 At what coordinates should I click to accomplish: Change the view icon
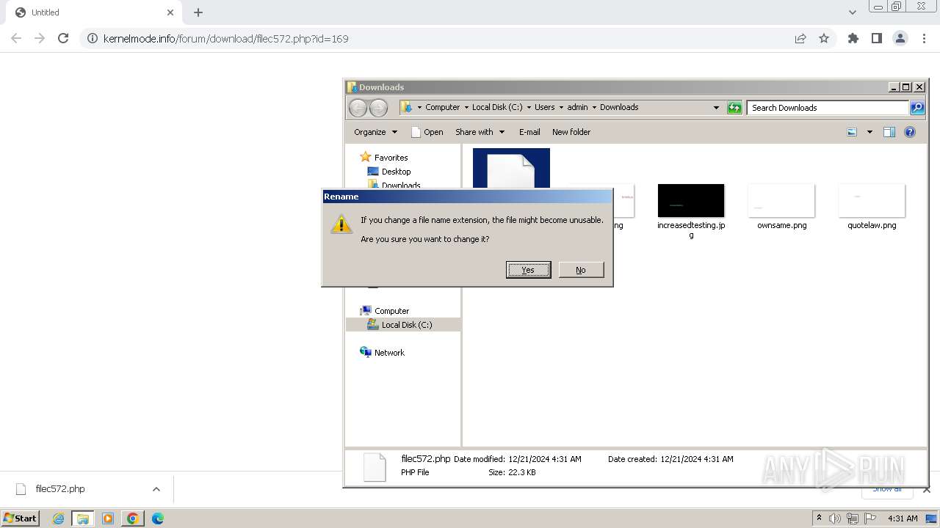tap(852, 132)
